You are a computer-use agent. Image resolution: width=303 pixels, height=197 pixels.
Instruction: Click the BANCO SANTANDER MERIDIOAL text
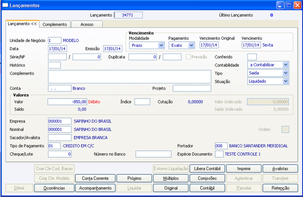[x=258, y=146]
